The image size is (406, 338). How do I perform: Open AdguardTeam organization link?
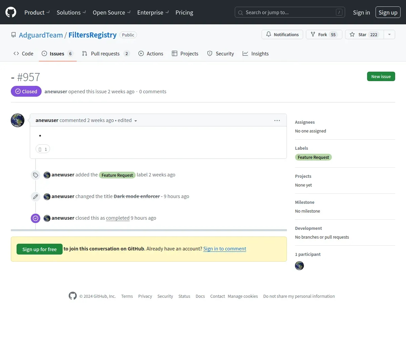click(41, 35)
